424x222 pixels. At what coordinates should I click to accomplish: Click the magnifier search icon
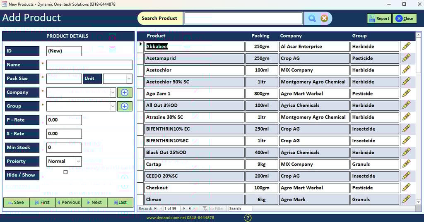pos(312,18)
